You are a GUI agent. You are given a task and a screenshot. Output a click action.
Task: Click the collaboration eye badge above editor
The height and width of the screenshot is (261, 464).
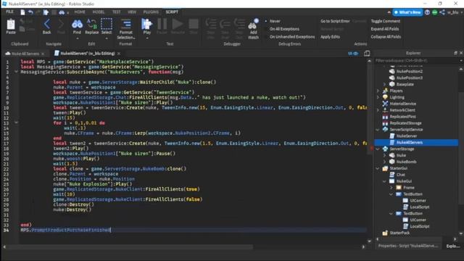click(x=353, y=54)
